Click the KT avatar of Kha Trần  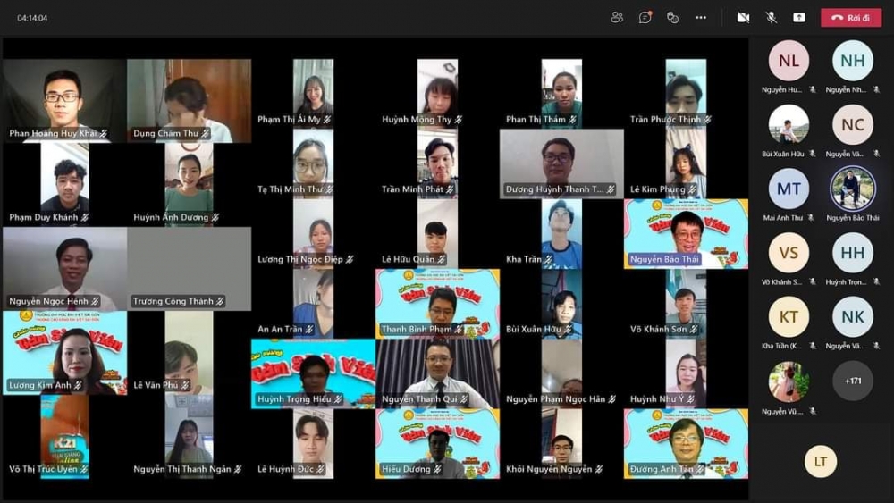pos(789,316)
